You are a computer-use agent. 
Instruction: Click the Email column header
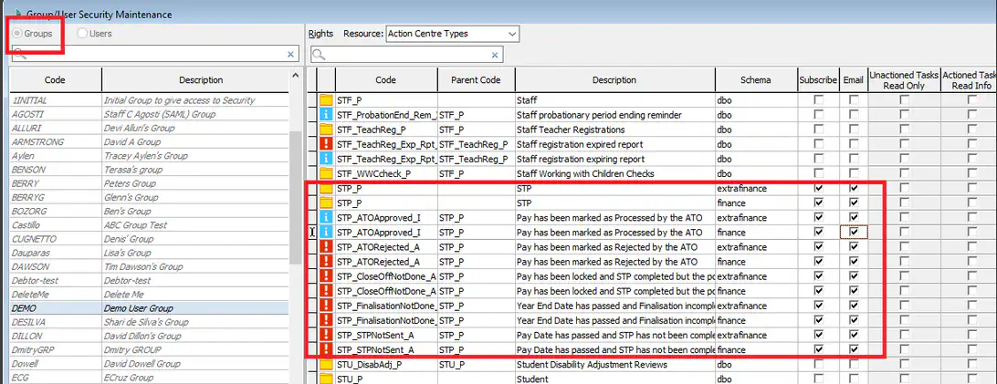coord(854,80)
